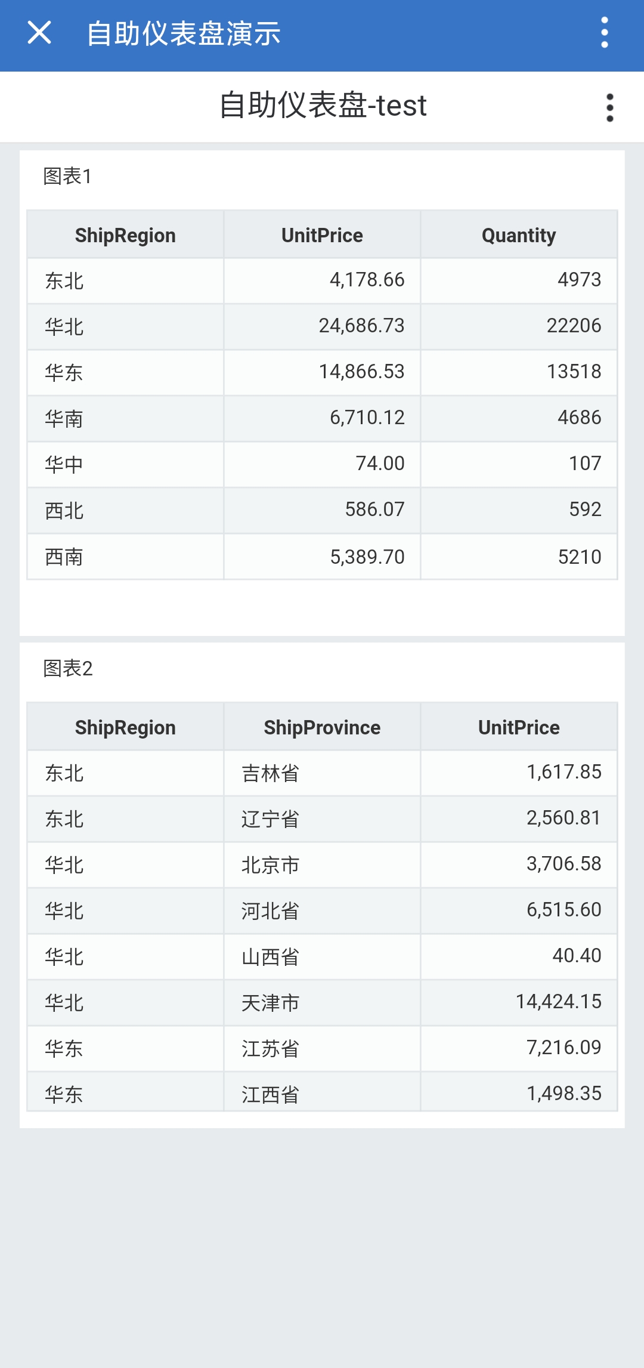The height and width of the screenshot is (1368, 644).
Task: Open the three-dot menu beside 自助仪表盘-test
Action: 609,108
